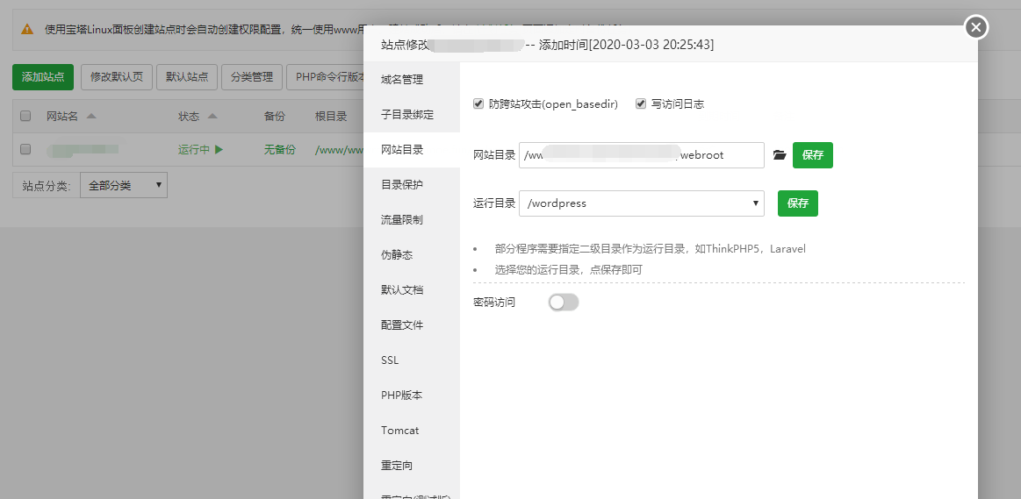
Task: Click 备份 column header
Action: pos(274,117)
